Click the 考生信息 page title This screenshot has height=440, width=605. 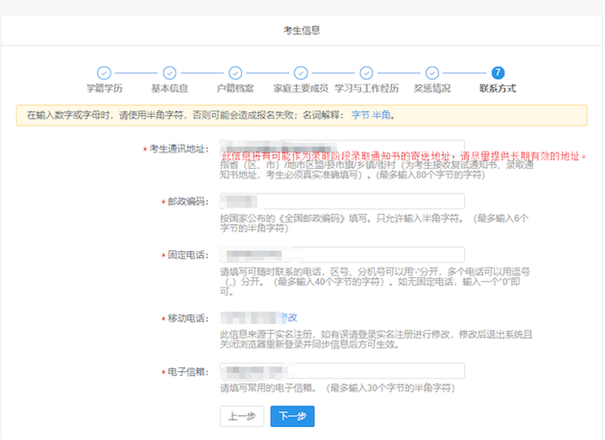click(302, 30)
